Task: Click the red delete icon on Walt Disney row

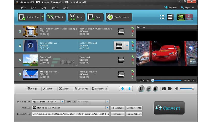Action: point(133,31)
